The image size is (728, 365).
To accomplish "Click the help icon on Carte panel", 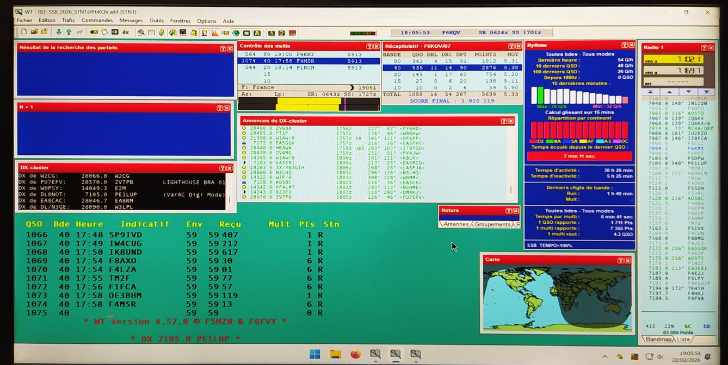I will pos(620,261).
